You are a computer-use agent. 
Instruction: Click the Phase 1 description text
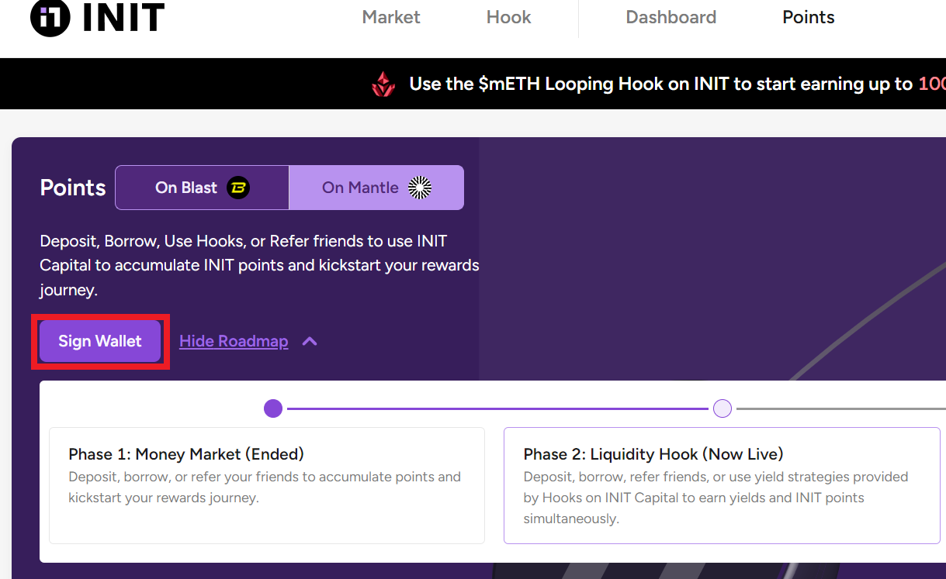[x=265, y=487]
